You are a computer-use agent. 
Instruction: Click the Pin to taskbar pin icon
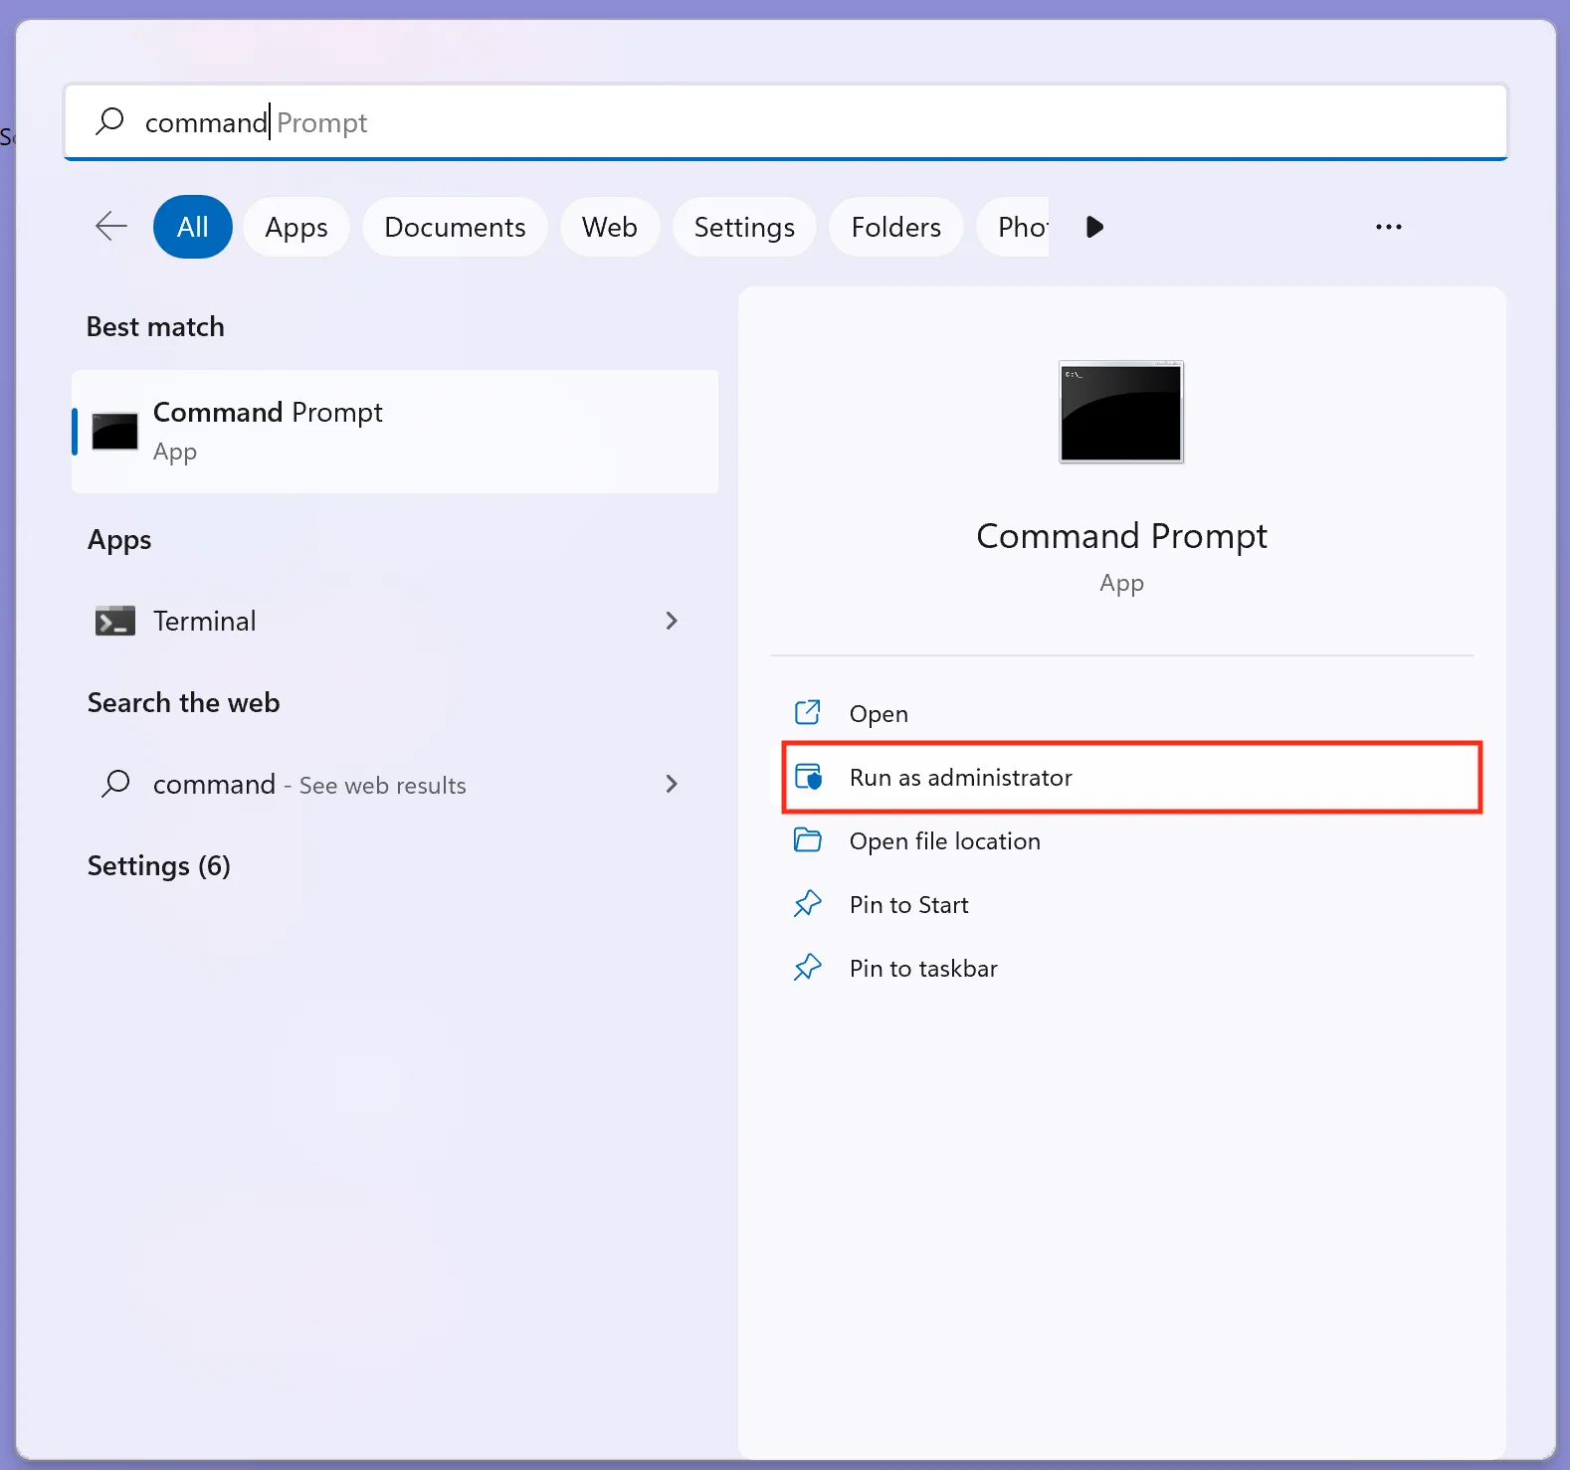[x=807, y=968]
